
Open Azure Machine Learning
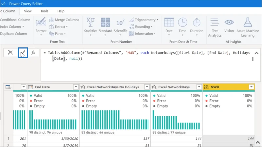248,27
